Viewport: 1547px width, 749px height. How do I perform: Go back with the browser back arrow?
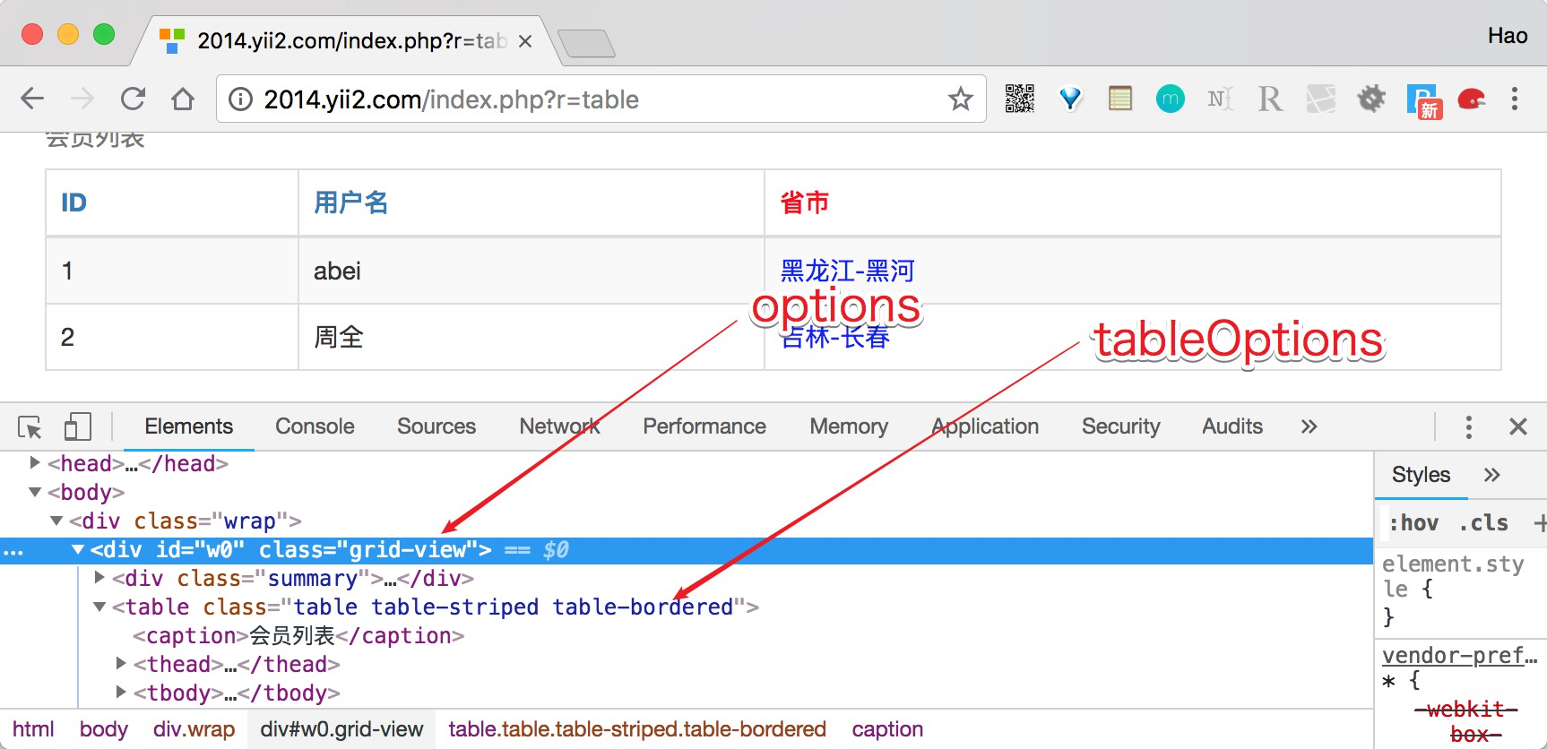(x=32, y=99)
